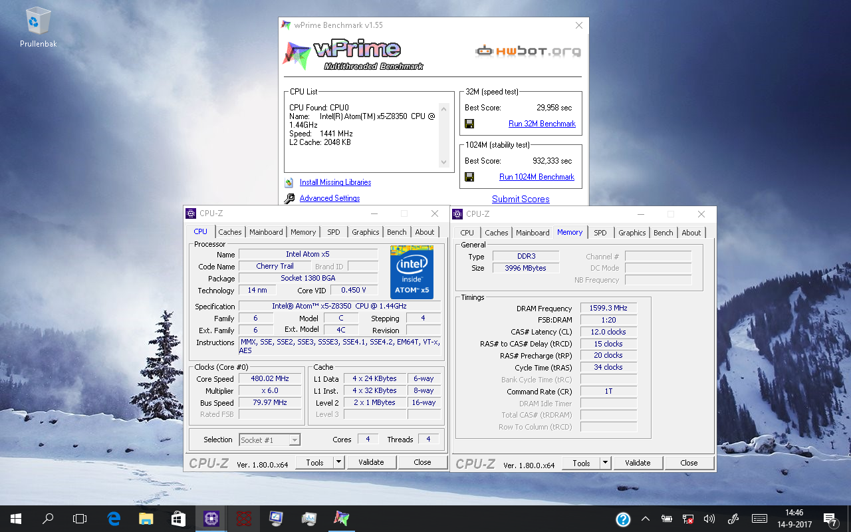Switch to CPU tab in Memory CPU-Z window

click(467, 233)
